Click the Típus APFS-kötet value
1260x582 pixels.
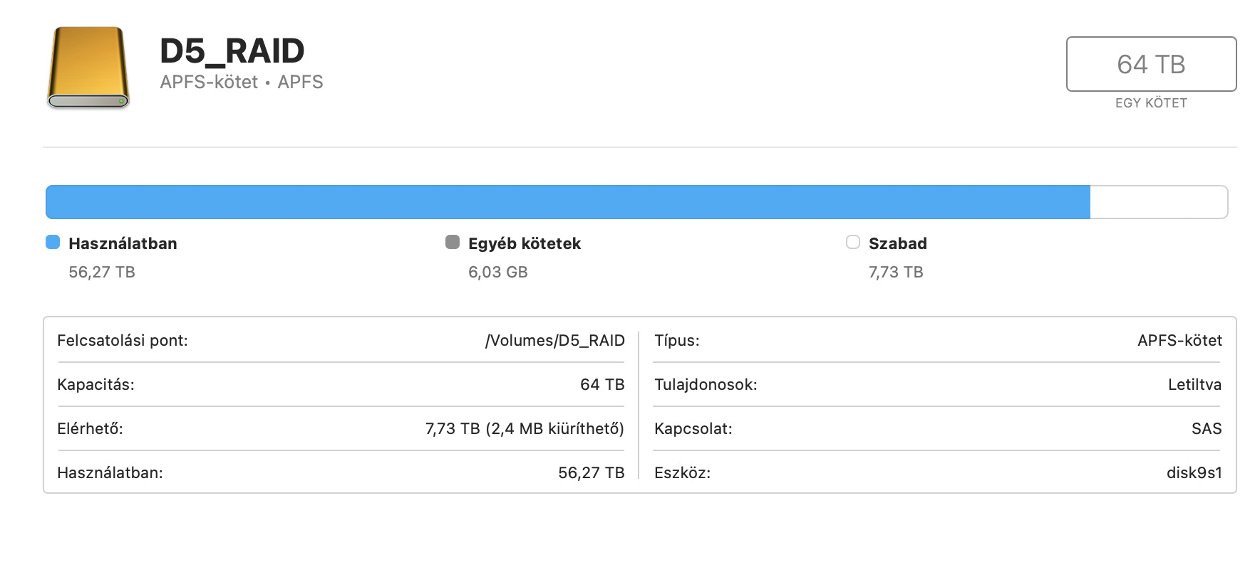pos(1179,340)
